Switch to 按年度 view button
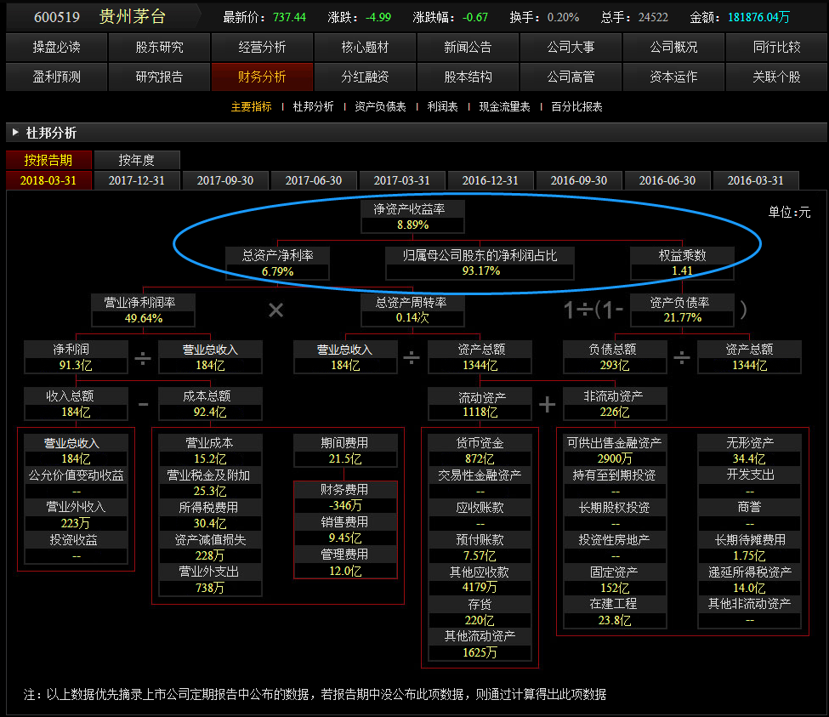 (137, 160)
